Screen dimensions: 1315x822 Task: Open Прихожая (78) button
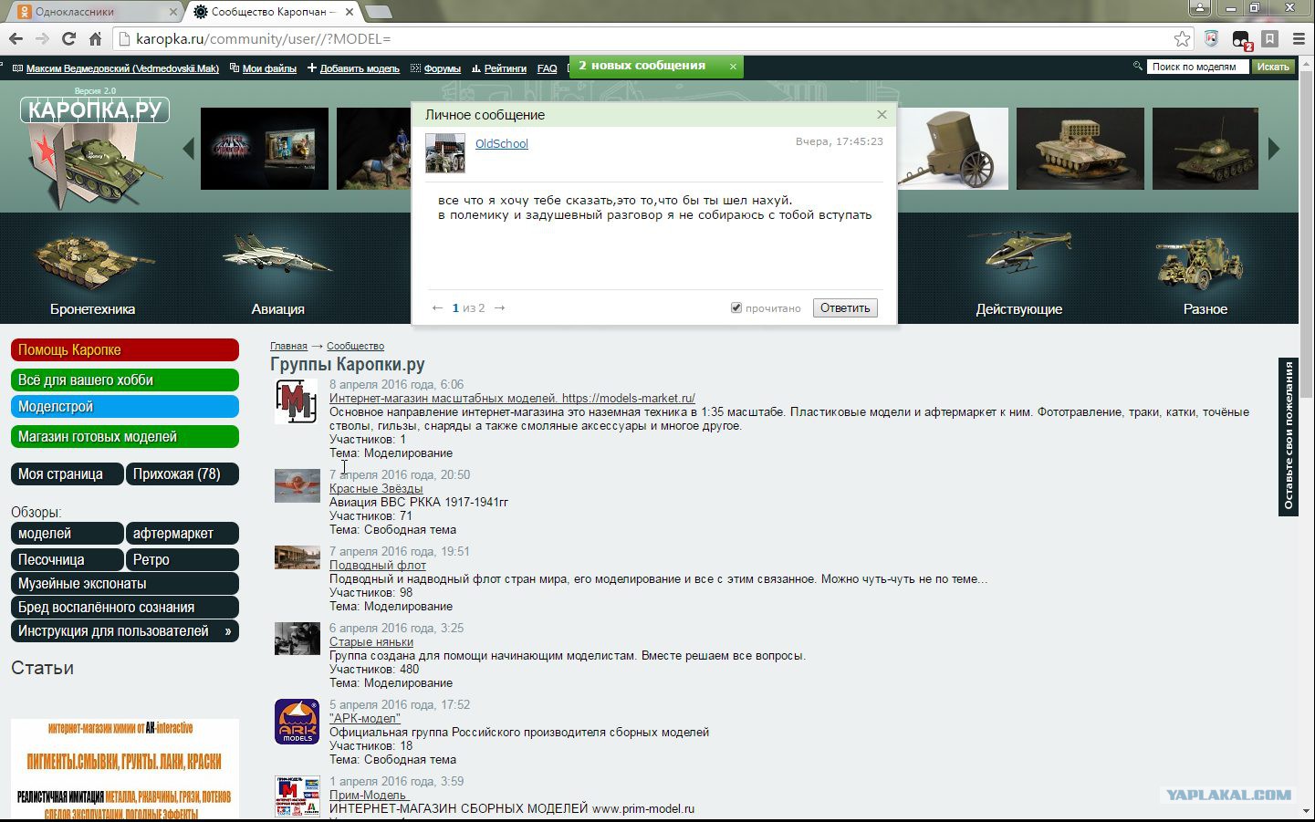tap(183, 474)
